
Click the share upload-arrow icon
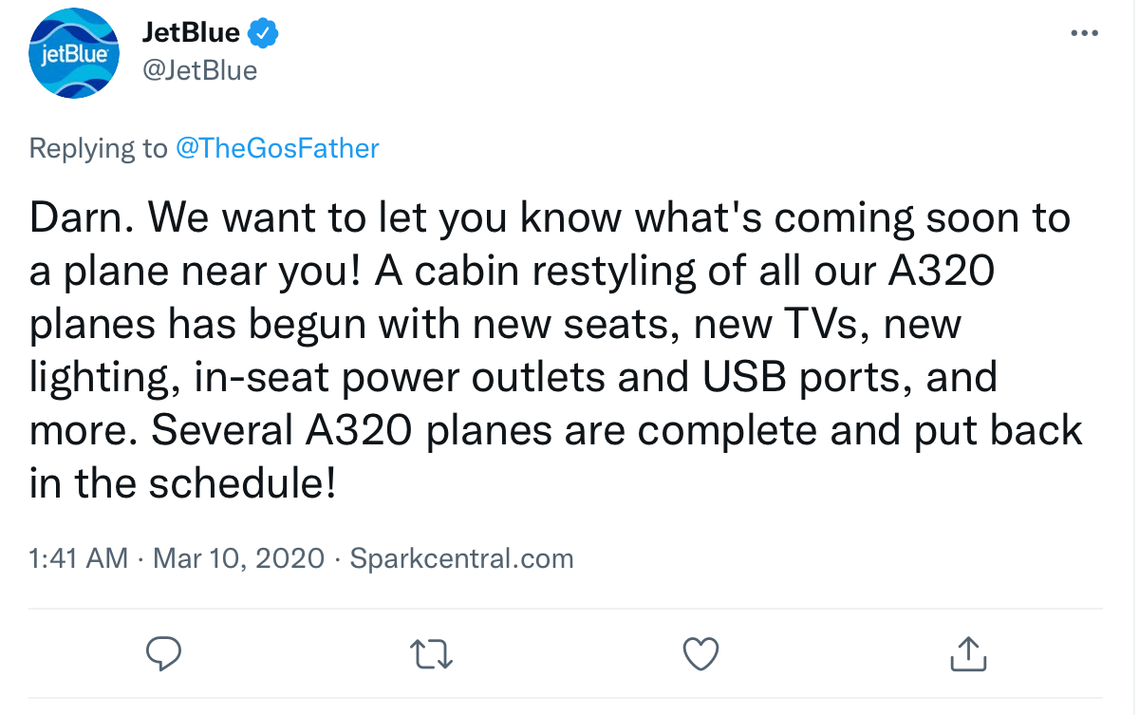[x=967, y=653]
